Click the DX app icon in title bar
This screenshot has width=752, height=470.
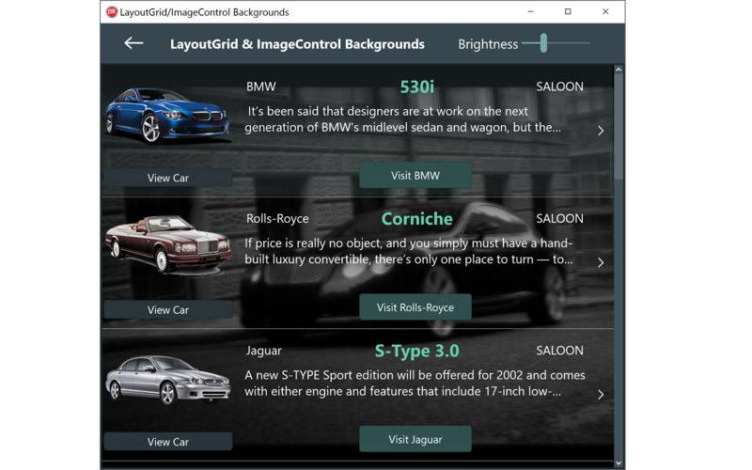pos(112,12)
